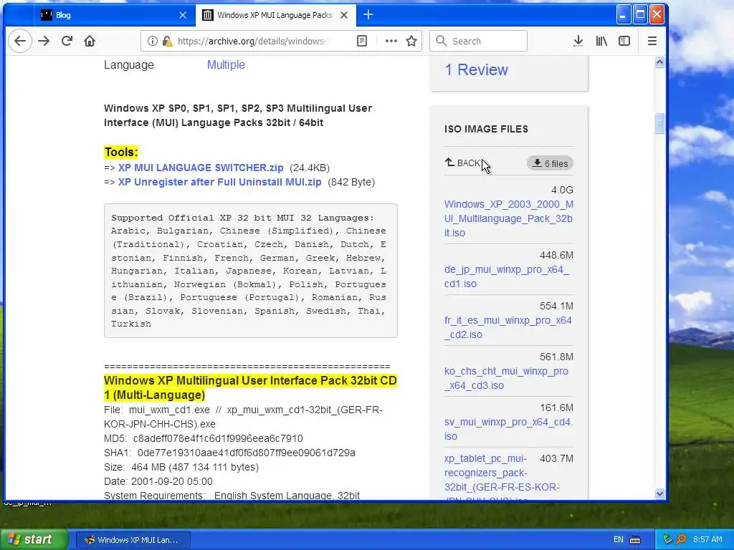
Task: Click the ISO IMAGE FILES heading
Action: pos(486,129)
